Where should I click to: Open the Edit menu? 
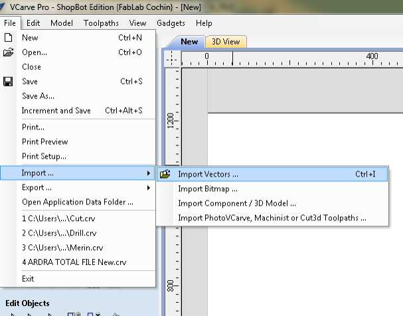(x=33, y=23)
